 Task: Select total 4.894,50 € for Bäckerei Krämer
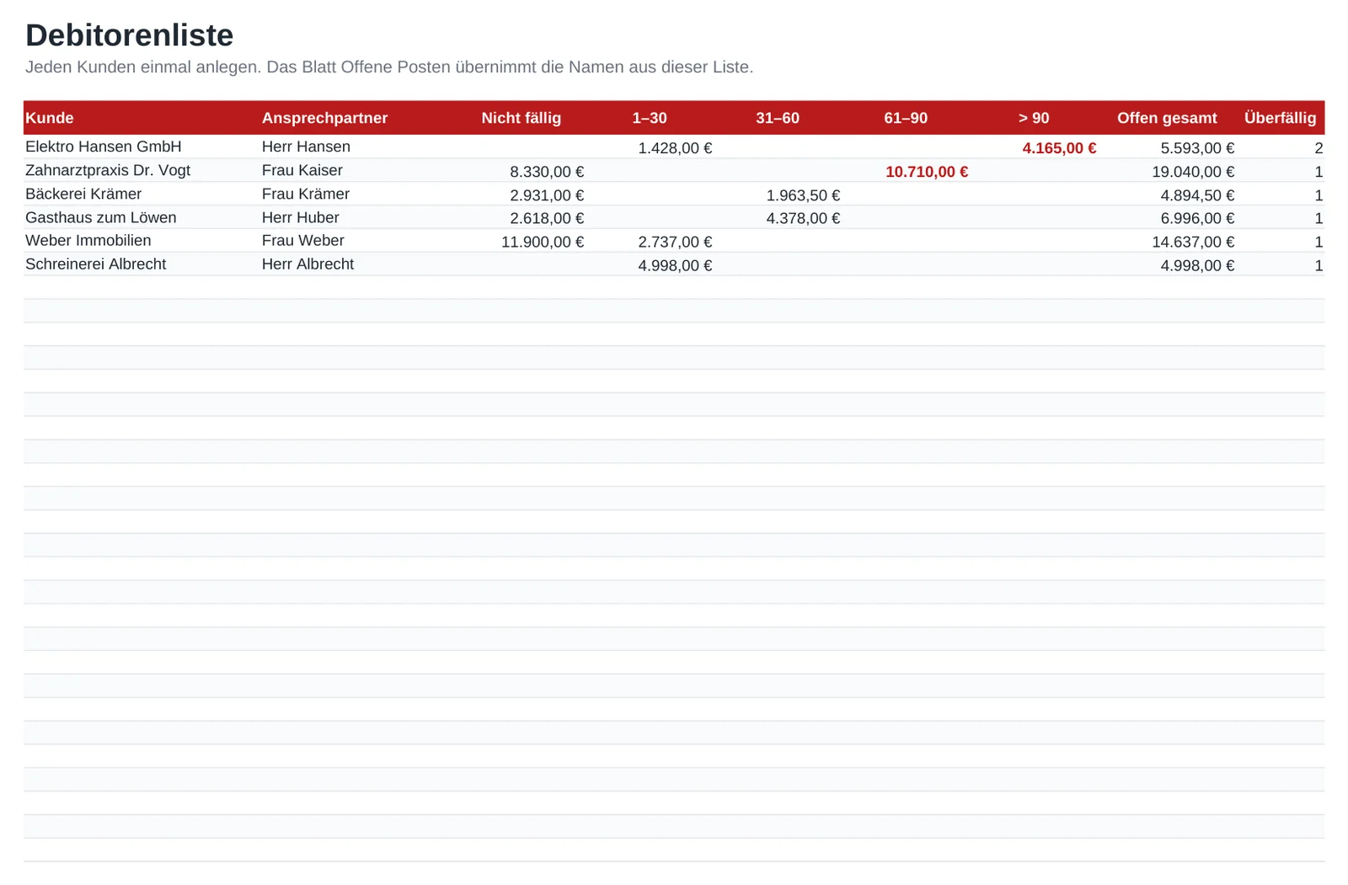point(1197,195)
